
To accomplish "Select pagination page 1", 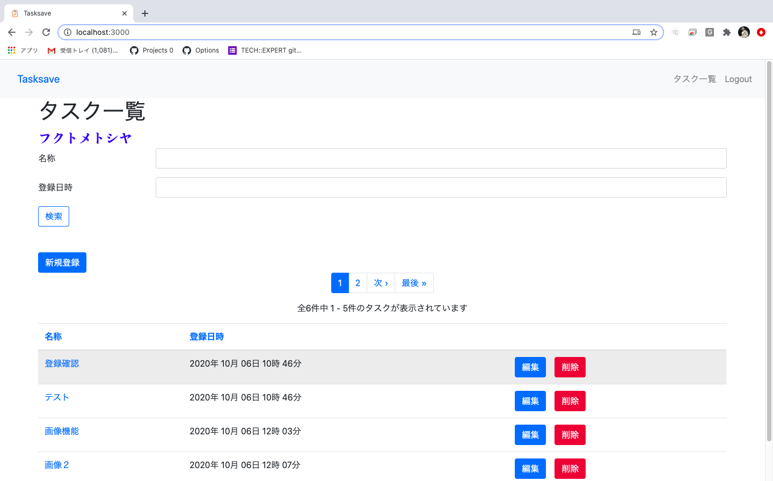I will (340, 283).
